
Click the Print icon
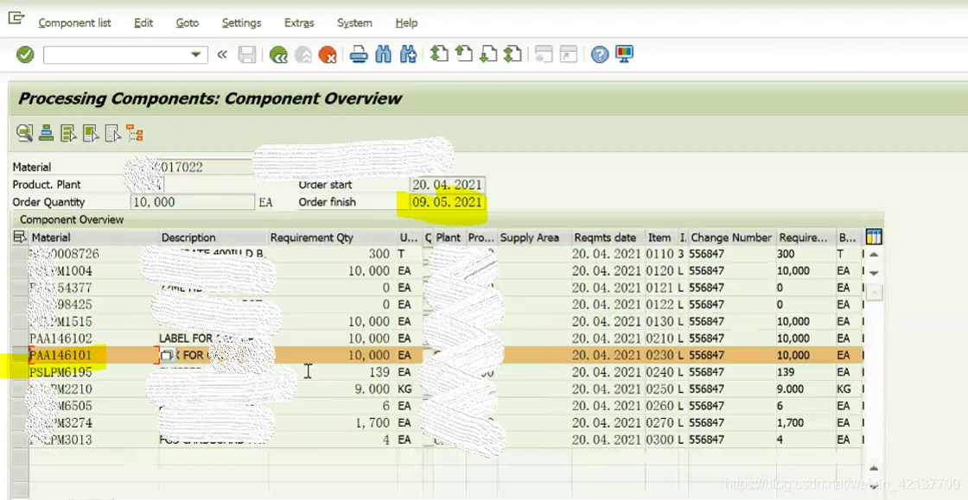(x=359, y=55)
